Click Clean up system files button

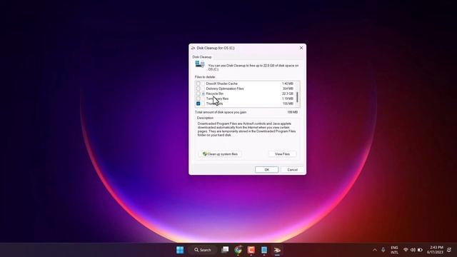pyautogui.click(x=220, y=154)
